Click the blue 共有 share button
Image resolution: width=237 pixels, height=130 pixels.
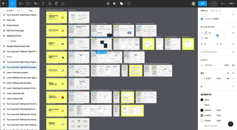202,4
